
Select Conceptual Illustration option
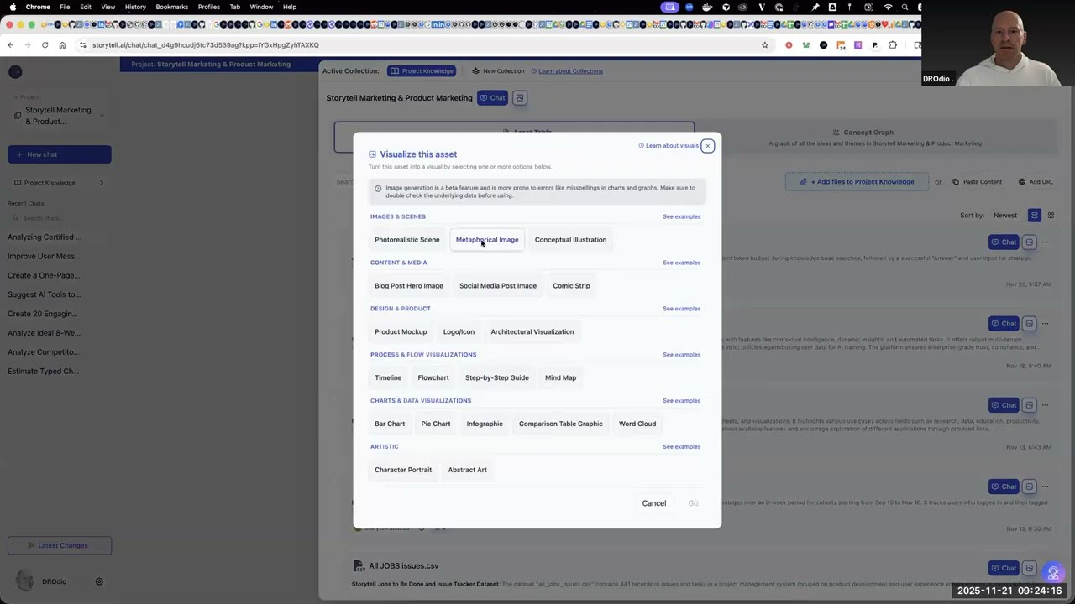pos(570,240)
